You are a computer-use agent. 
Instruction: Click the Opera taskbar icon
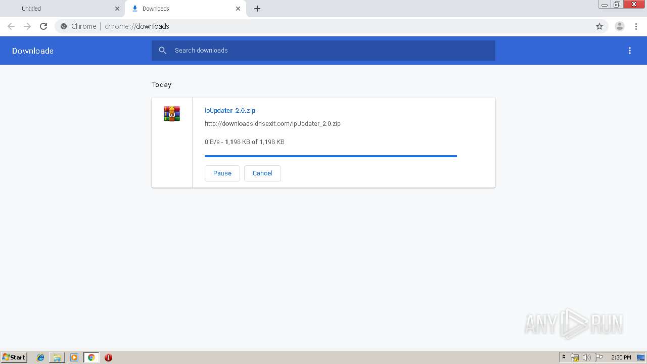click(108, 357)
